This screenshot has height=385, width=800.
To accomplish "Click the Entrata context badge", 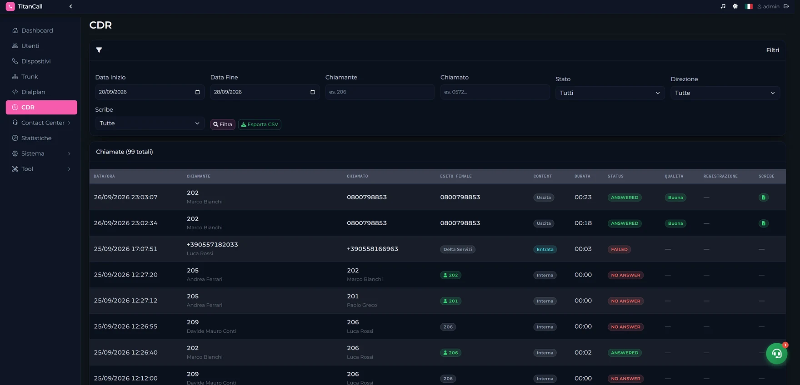I will click(545, 249).
